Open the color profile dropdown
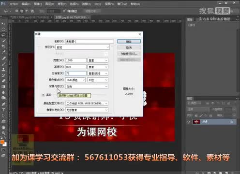This screenshot has height=174, width=240. click(x=87, y=103)
